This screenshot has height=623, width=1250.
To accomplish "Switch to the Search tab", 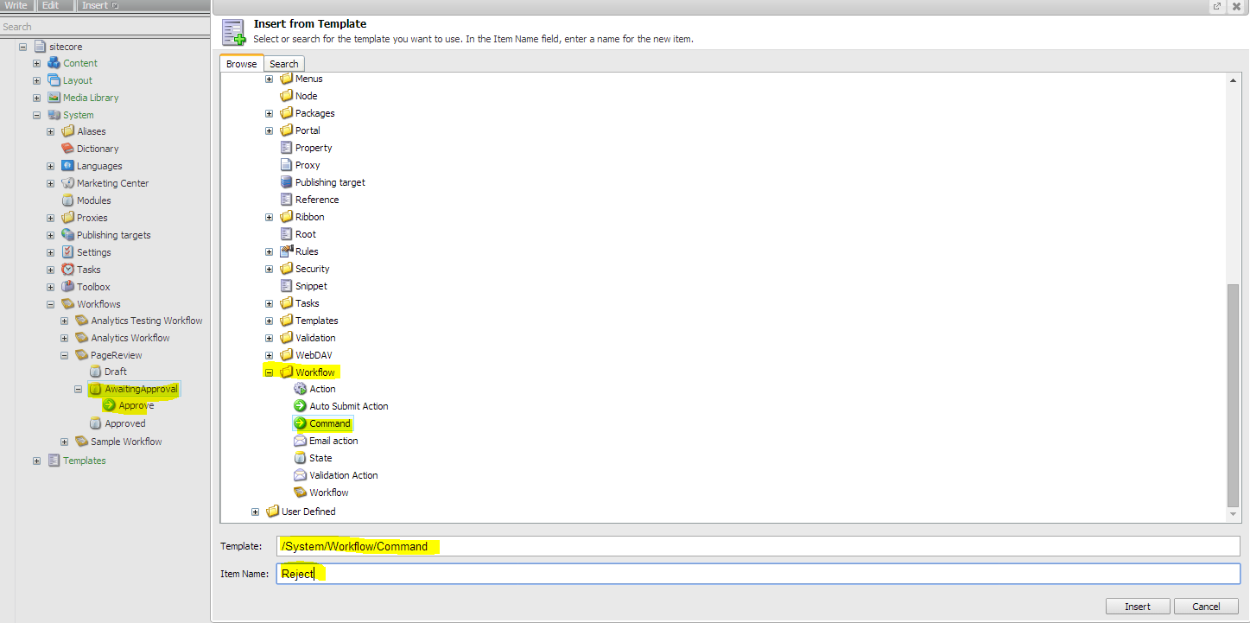I will pyautogui.click(x=284, y=63).
